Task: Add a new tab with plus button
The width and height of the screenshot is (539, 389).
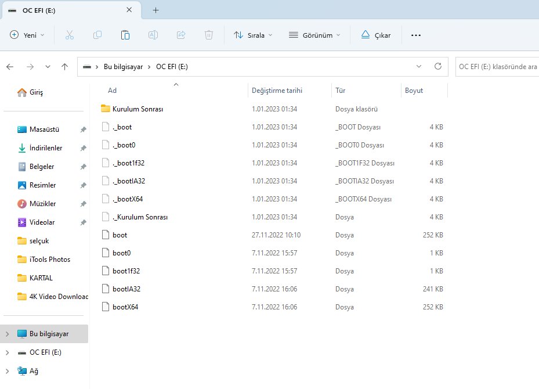Action: [155, 10]
